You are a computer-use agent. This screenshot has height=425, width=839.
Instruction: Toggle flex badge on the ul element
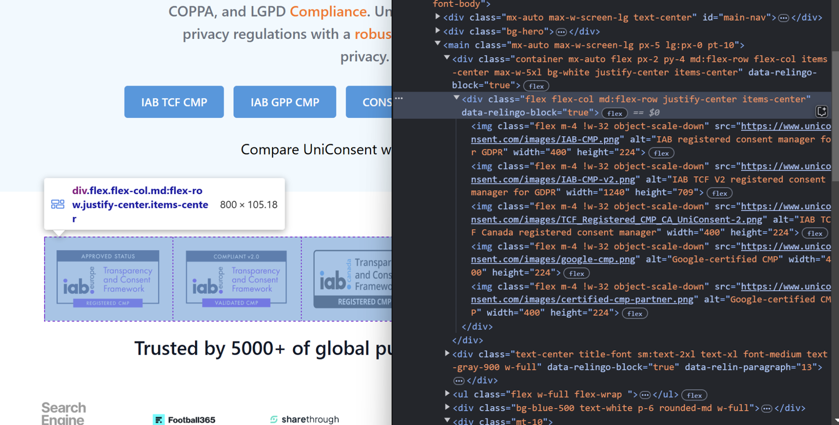694,395
